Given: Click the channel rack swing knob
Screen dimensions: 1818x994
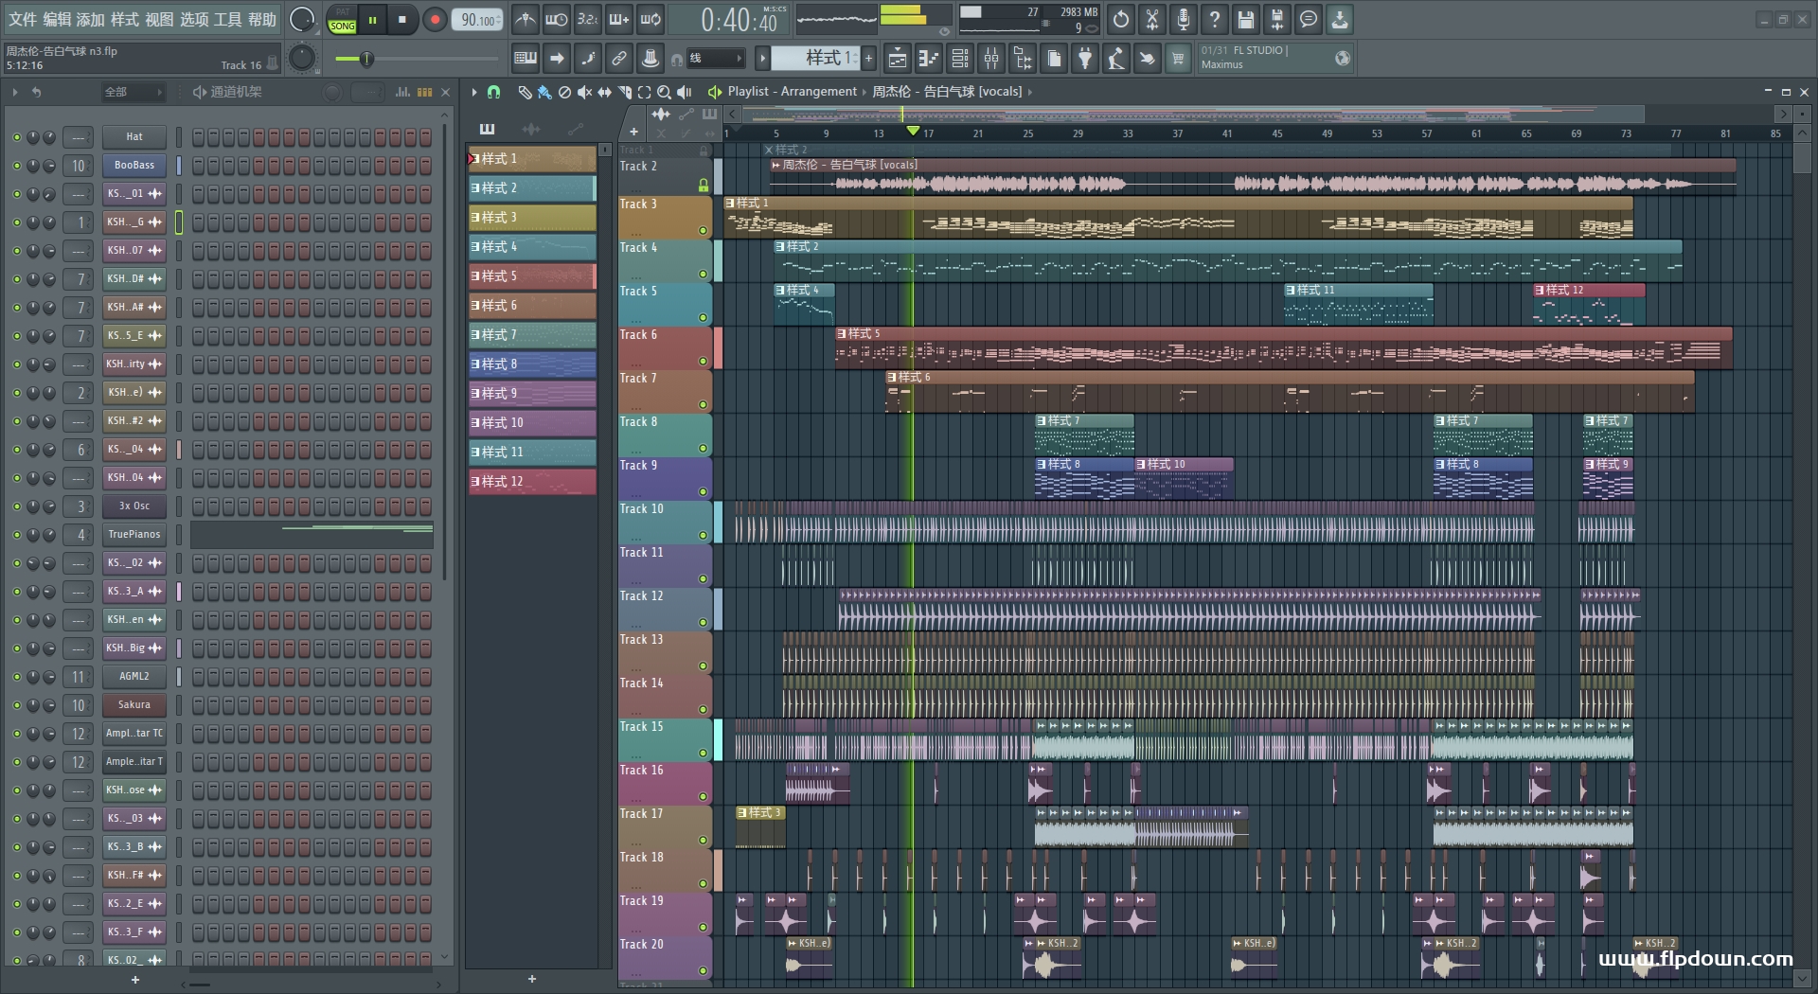Looking at the screenshot, I should pyautogui.click(x=332, y=92).
